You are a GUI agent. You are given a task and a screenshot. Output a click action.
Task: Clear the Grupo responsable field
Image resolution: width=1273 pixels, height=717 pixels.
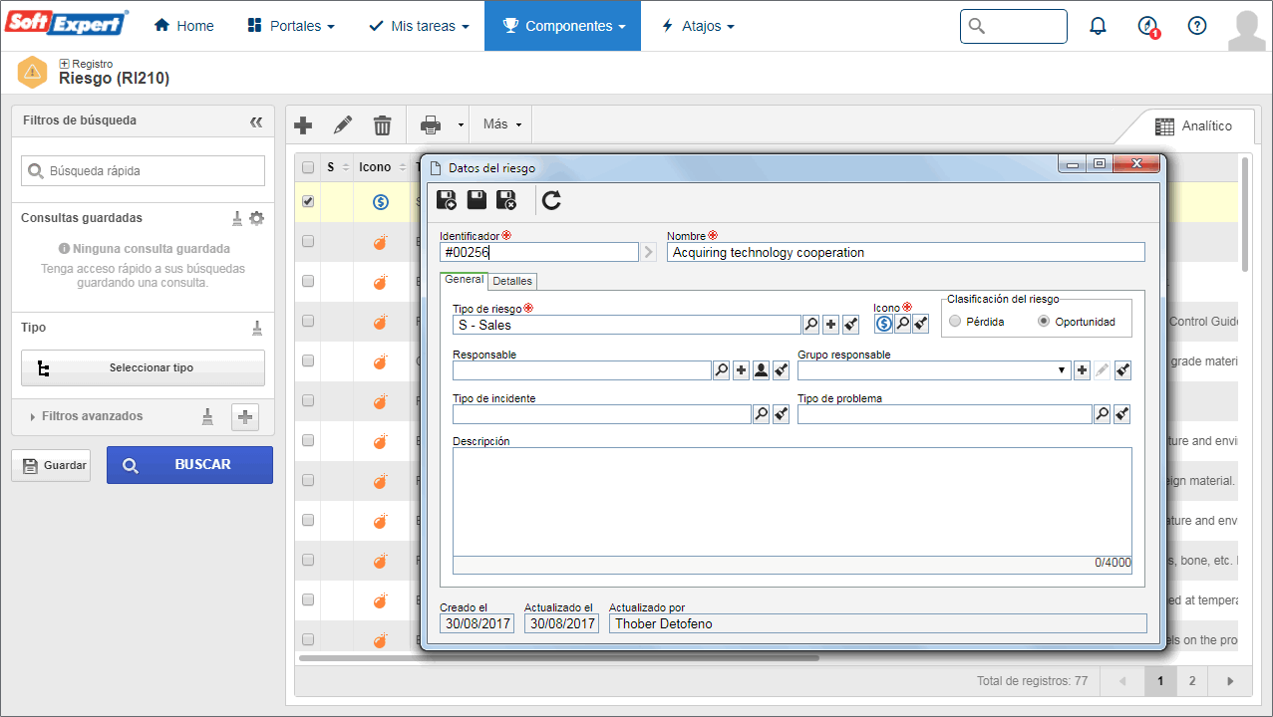(1122, 370)
